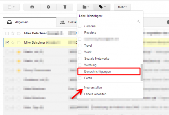
Task: Click Neu erstellen to create label
Action: tap(93, 88)
